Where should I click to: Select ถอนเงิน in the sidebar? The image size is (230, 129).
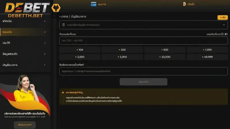24,32
